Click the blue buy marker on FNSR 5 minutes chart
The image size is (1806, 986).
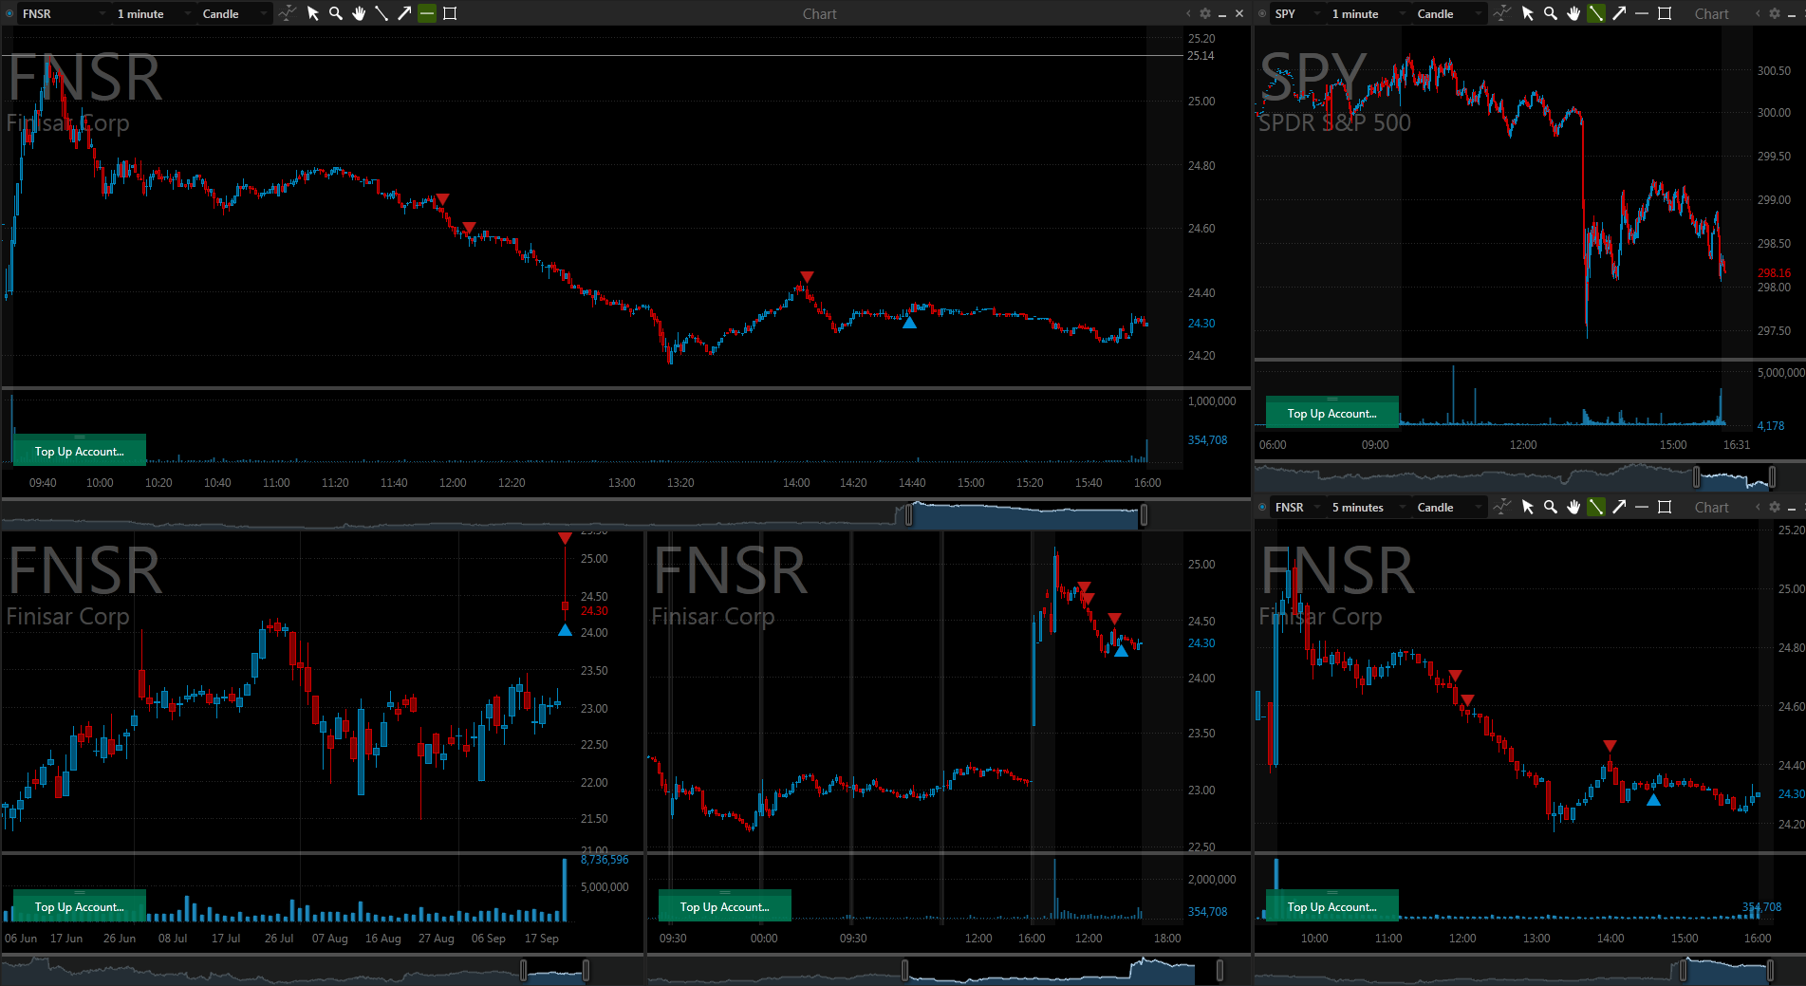tap(1653, 800)
